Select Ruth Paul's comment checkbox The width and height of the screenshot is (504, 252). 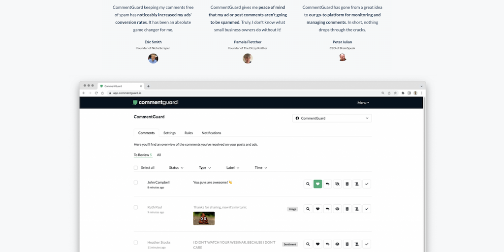tap(136, 207)
